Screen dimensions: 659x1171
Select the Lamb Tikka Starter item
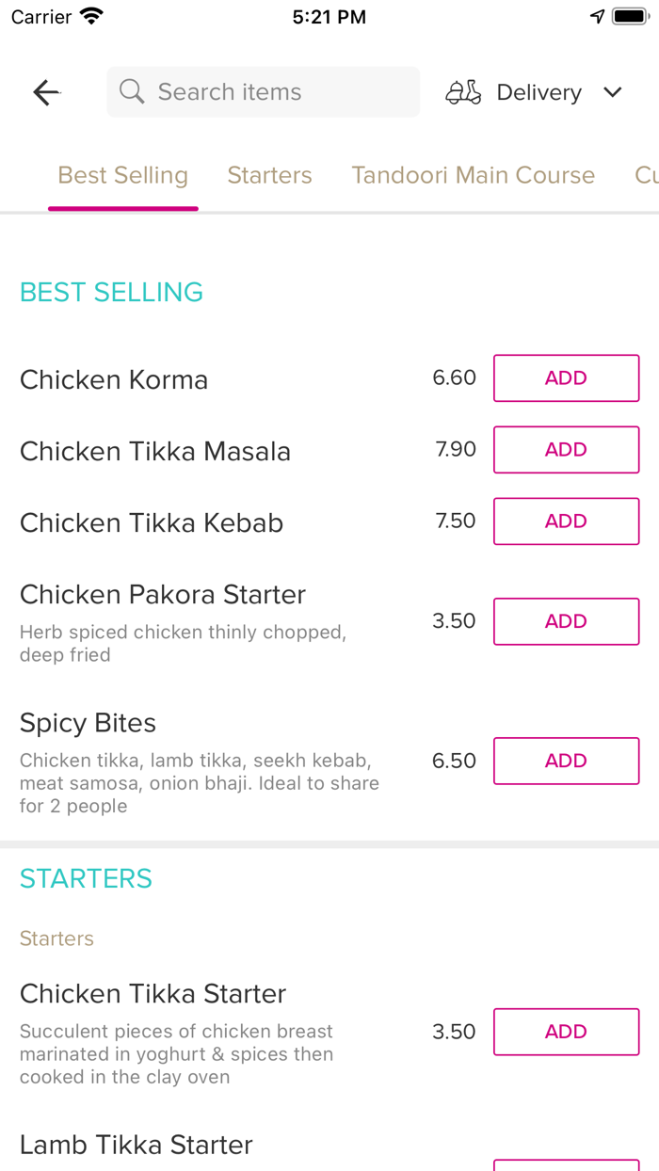click(x=137, y=1145)
